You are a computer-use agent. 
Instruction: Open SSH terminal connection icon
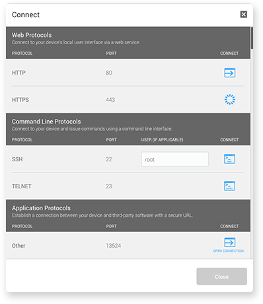(x=229, y=159)
